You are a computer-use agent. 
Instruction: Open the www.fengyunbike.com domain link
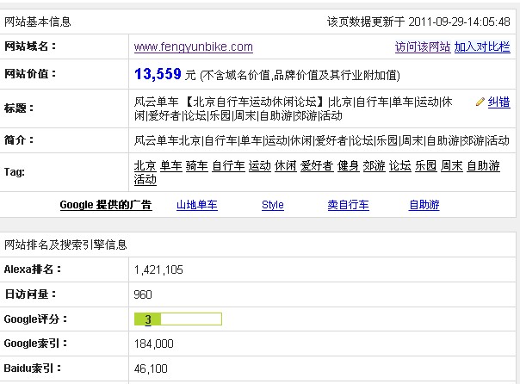pyautogui.click(x=194, y=46)
